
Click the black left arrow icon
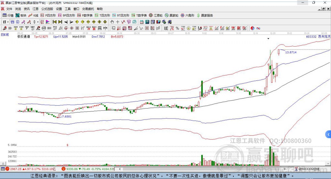[66, 22]
